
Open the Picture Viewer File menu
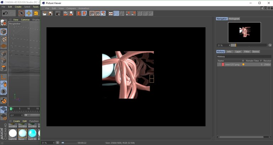pyautogui.click(x=47, y=8)
